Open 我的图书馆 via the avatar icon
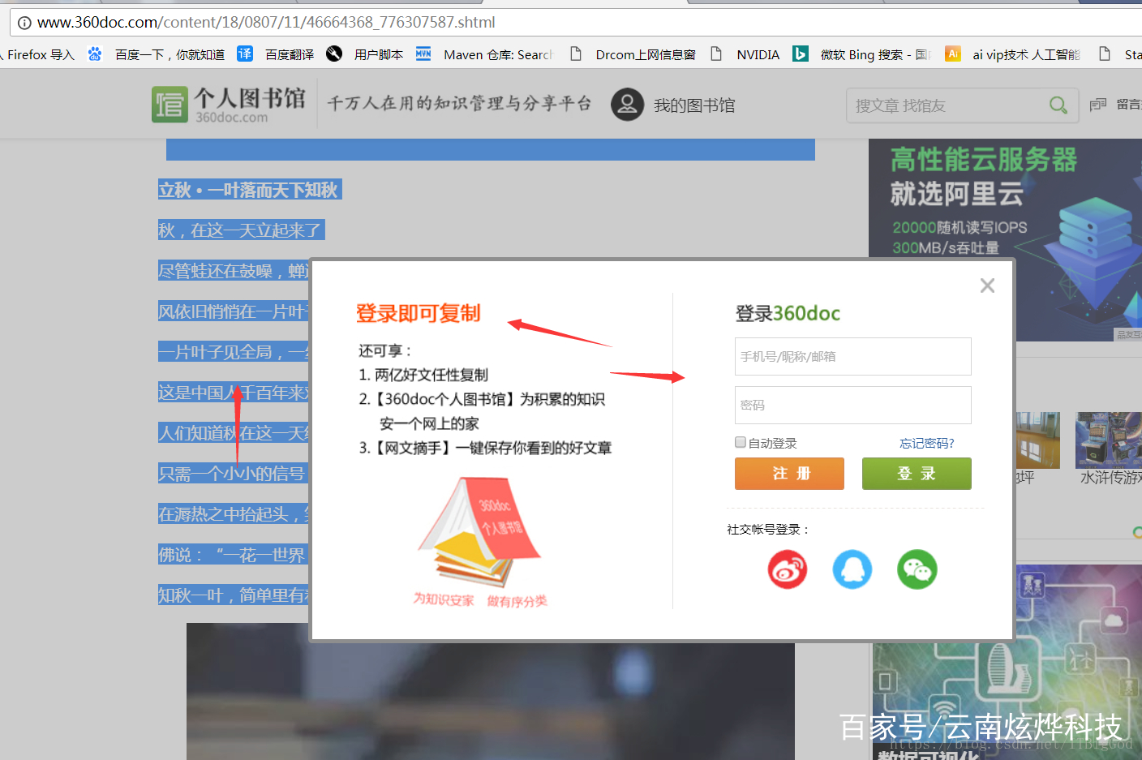The height and width of the screenshot is (760, 1142). click(x=626, y=104)
